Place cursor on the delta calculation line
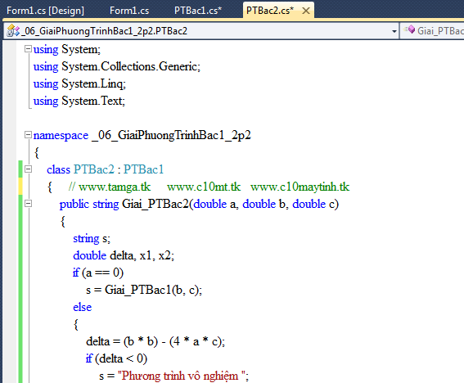This screenshot has width=464, height=383. pos(155,341)
